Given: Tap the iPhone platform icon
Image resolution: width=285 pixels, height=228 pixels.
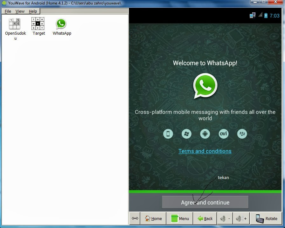Looking at the screenshot, I should [x=168, y=134].
